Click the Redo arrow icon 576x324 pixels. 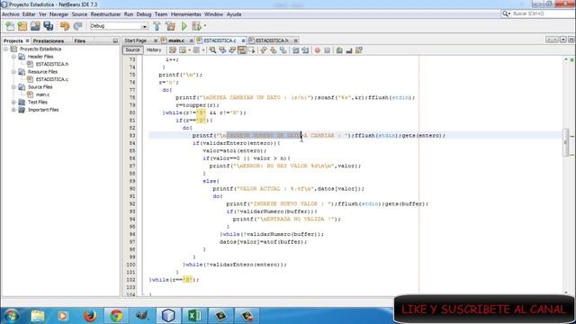[x=77, y=26]
